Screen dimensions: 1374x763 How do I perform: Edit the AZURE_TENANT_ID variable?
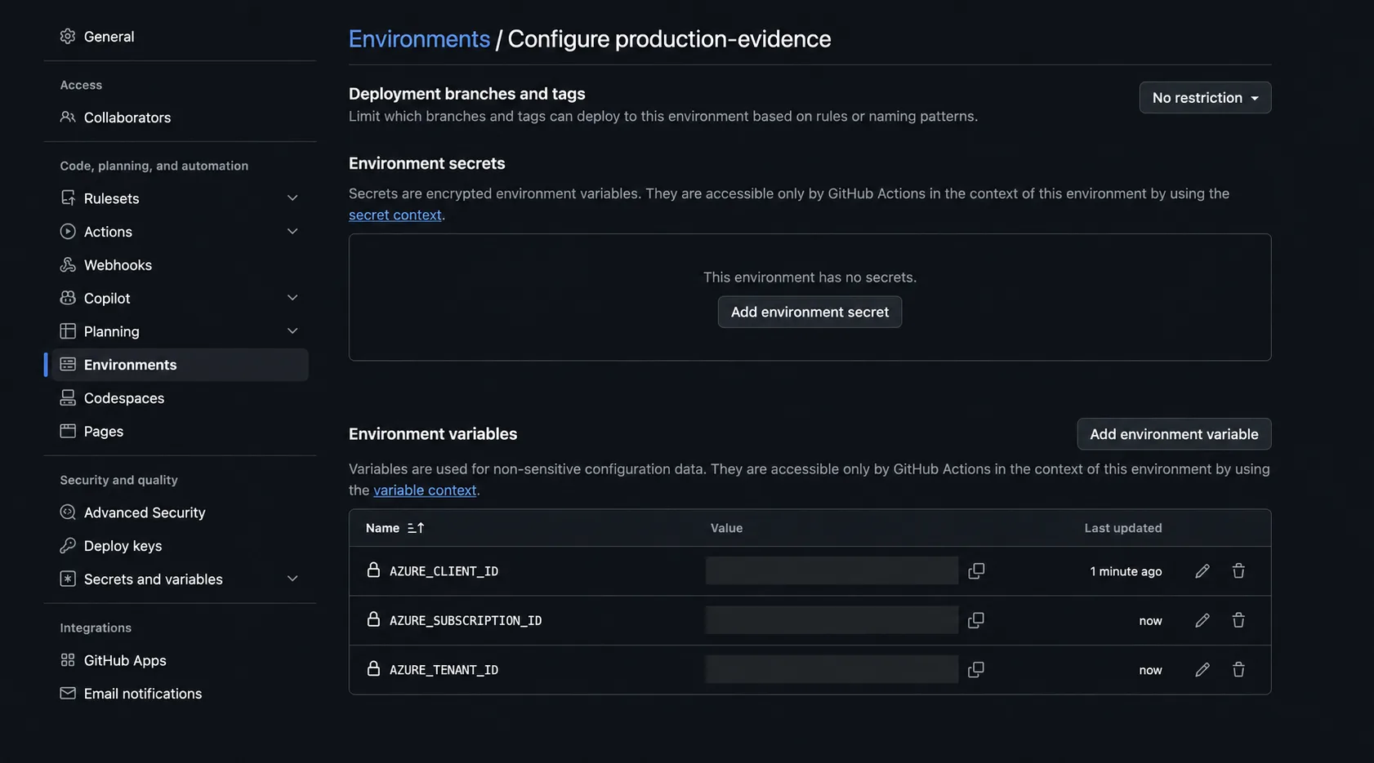click(x=1202, y=670)
